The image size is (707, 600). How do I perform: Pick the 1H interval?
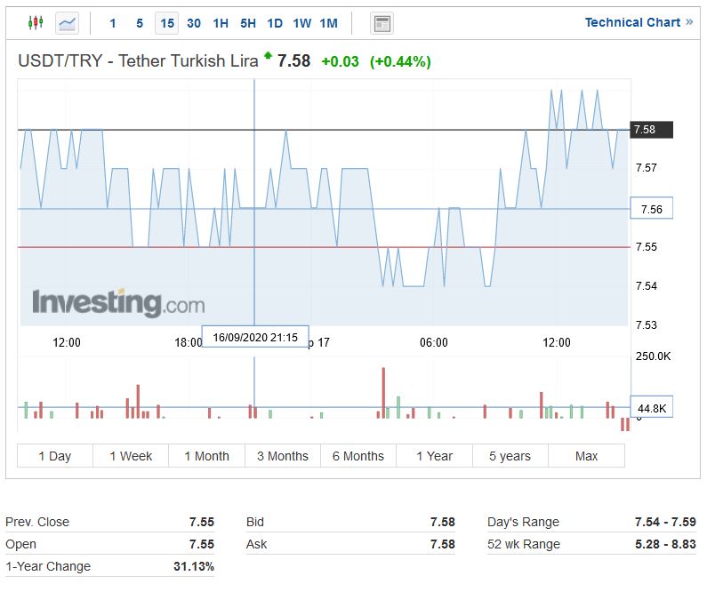(221, 23)
